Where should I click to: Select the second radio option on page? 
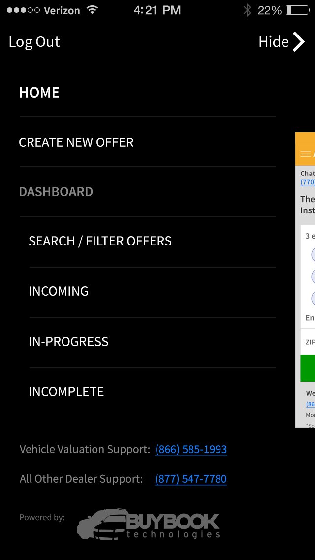coord(313,276)
